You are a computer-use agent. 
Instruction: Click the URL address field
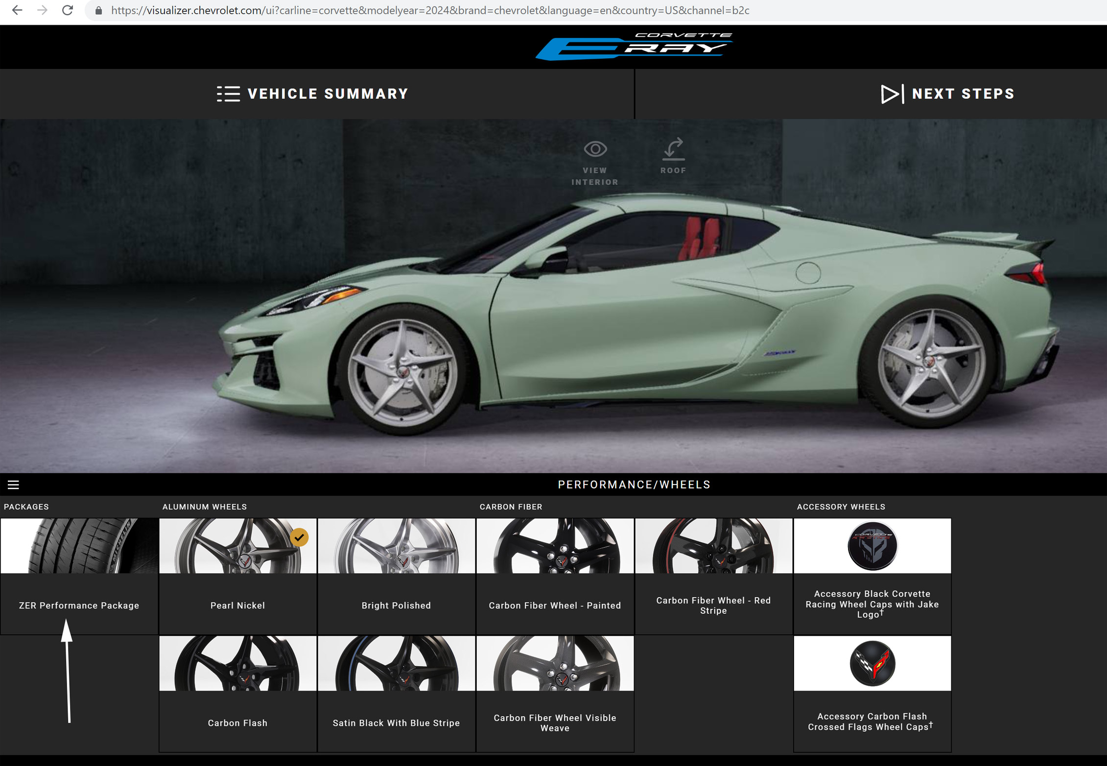430,10
